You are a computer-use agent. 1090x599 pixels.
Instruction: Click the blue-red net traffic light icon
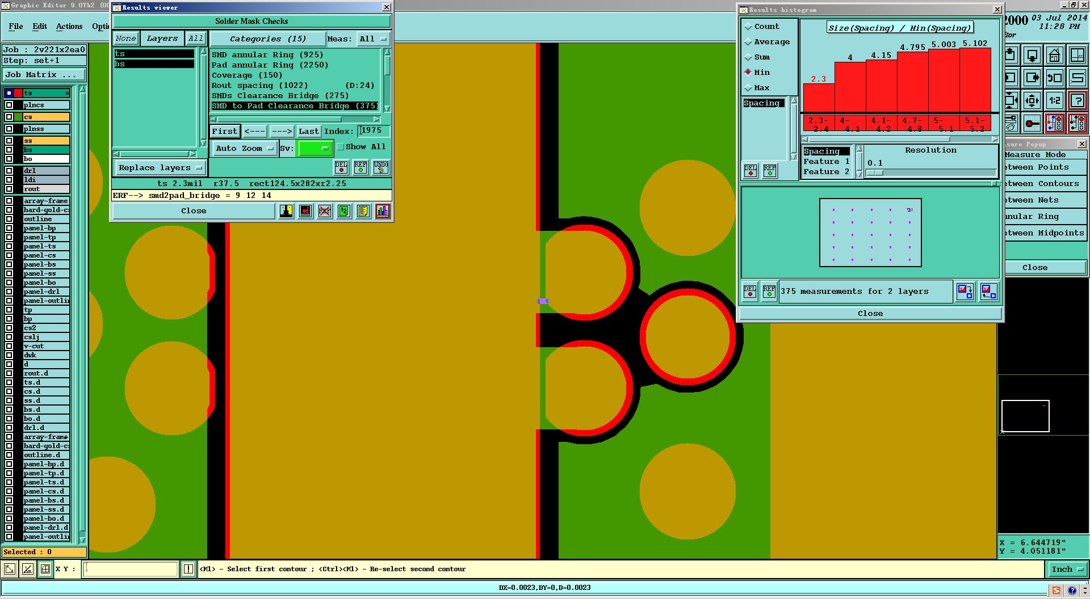coord(1055,123)
